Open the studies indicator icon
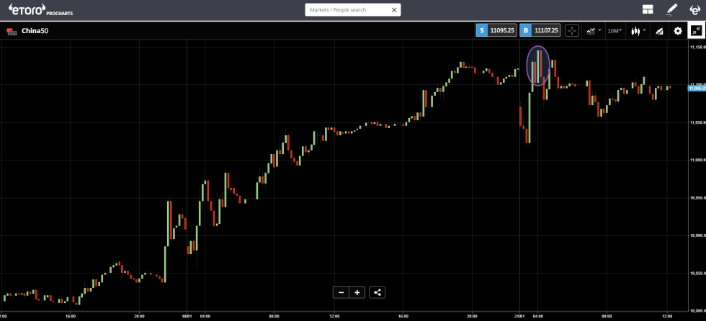706x321 pixels. click(658, 31)
